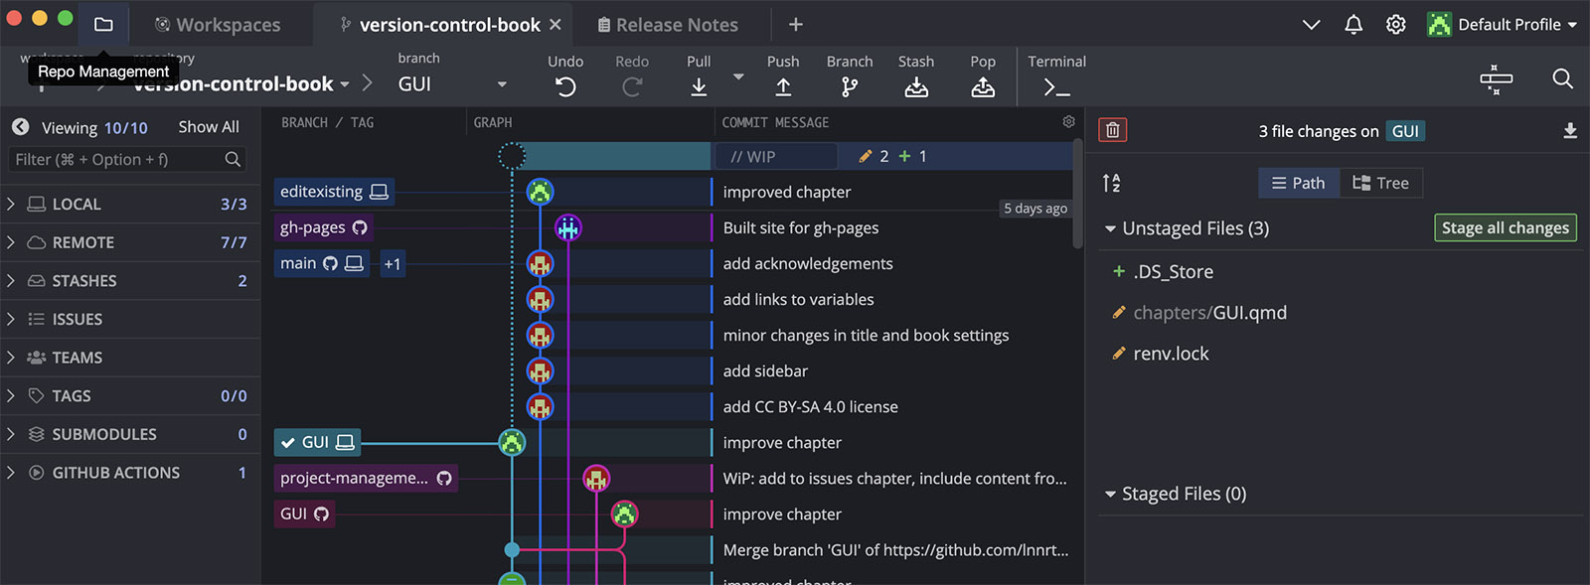
Task: Click the plus icon beside .DS_Store
Action: coord(1119,271)
